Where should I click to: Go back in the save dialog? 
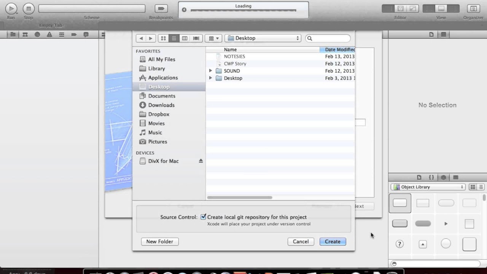[141, 38]
